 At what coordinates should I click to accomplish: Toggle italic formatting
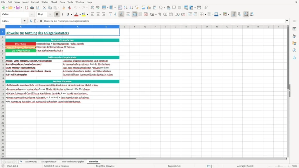click(62, 14)
